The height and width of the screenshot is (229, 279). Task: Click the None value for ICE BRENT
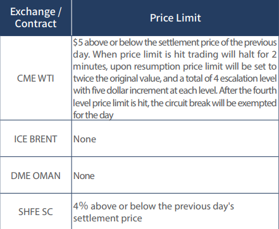85,139
